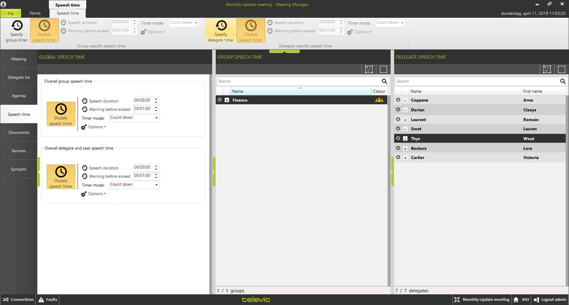Open Options menu for delegate and seat
Screen dimensions: 569x305
[x=94, y=194]
